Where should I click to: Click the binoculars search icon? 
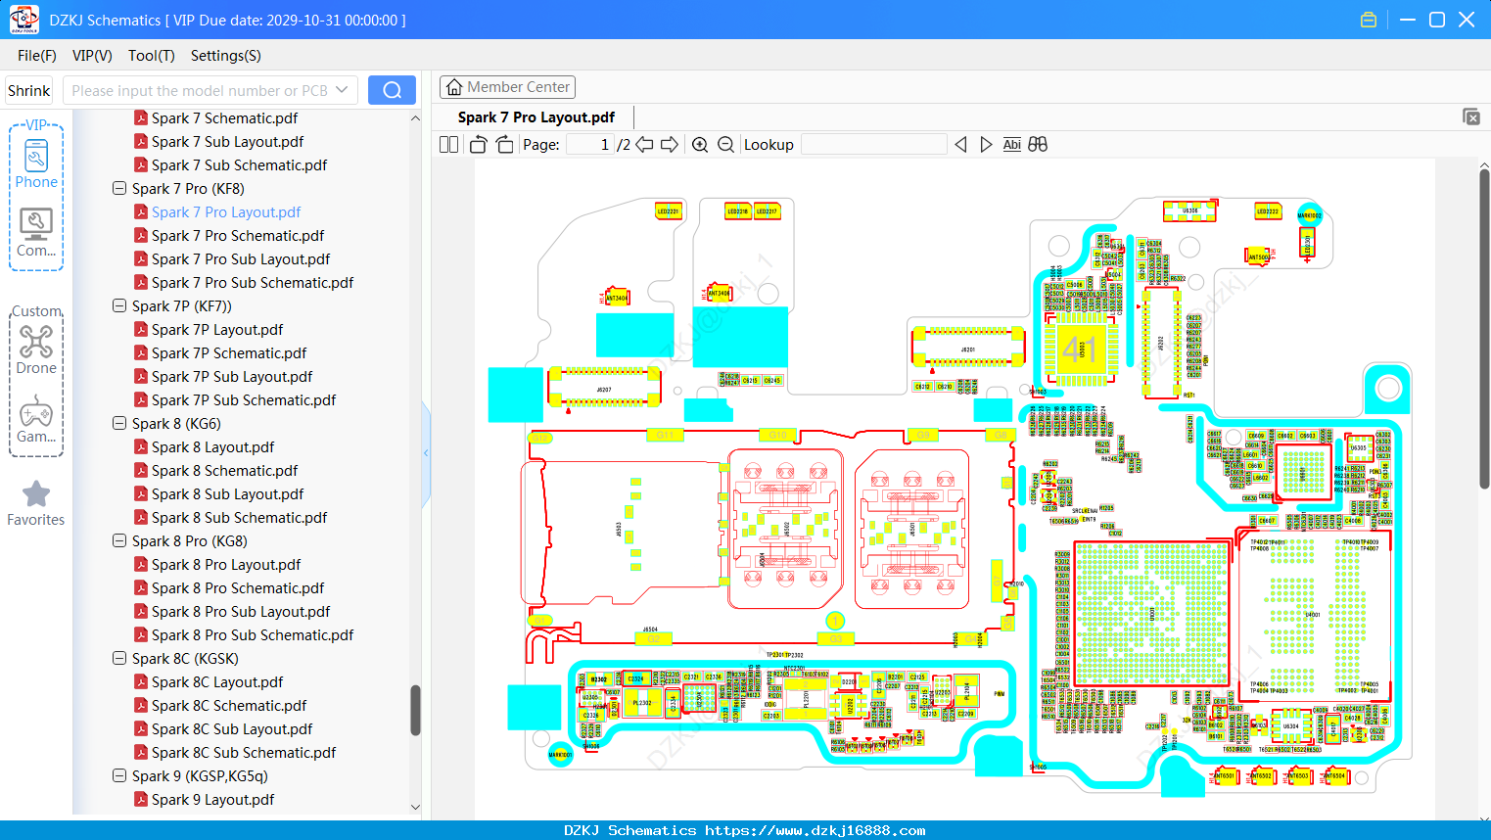click(1038, 145)
